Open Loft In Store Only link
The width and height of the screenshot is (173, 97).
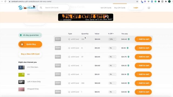point(34,82)
